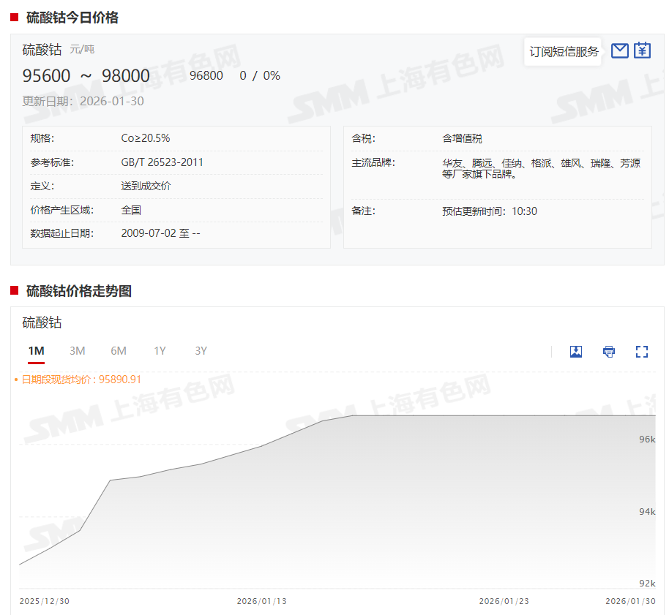Click the yen calendar price icon

point(642,50)
